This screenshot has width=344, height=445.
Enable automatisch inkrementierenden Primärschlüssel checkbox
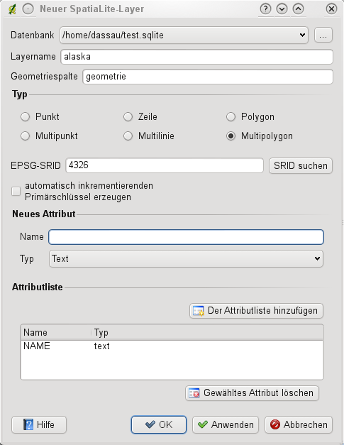click(x=16, y=192)
